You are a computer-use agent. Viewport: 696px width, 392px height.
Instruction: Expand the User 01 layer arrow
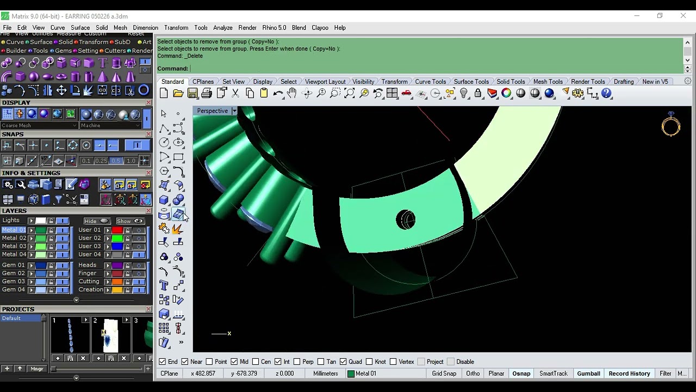[108, 230]
